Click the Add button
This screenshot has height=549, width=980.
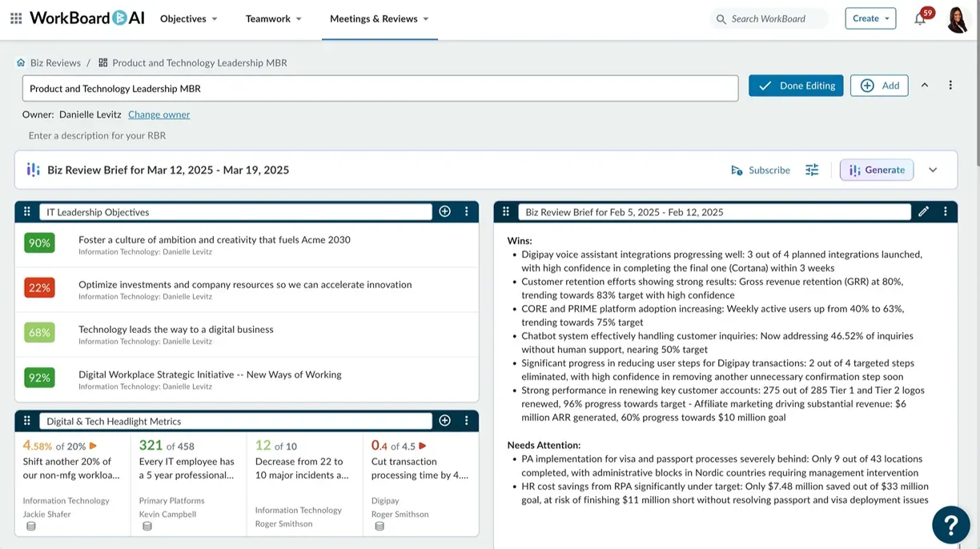(879, 86)
